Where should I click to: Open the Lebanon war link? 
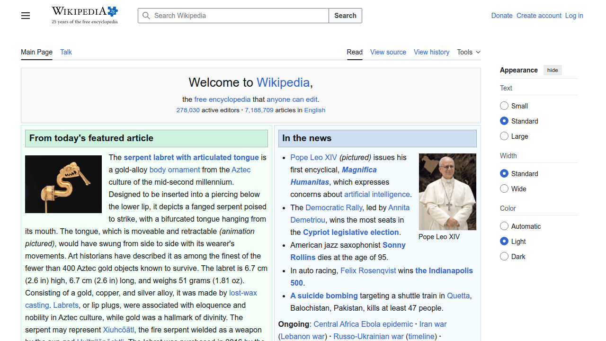click(x=303, y=336)
